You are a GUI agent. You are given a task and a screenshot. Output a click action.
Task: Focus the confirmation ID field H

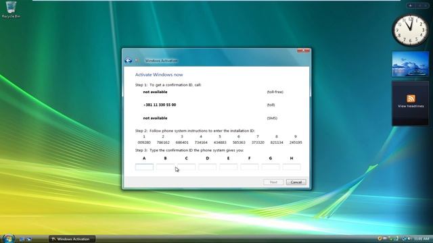[x=292, y=167]
